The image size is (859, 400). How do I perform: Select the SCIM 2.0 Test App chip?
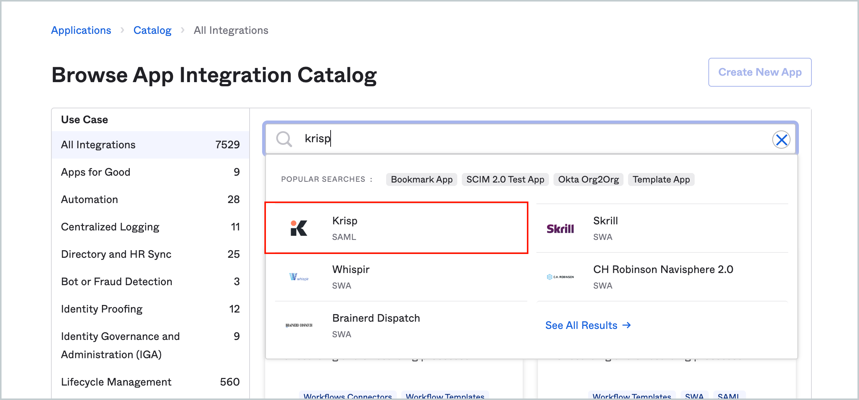click(505, 179)
